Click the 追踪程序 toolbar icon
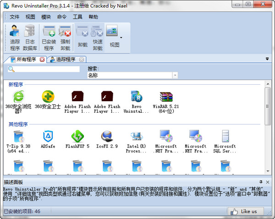Screen dimensions: 275x219 point(15,37)
